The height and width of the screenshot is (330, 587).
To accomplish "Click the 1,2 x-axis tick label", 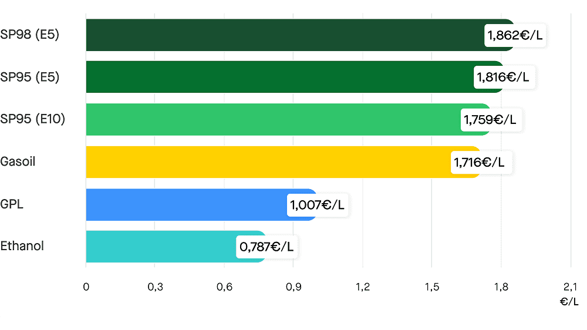I will [x=363, y=287].
